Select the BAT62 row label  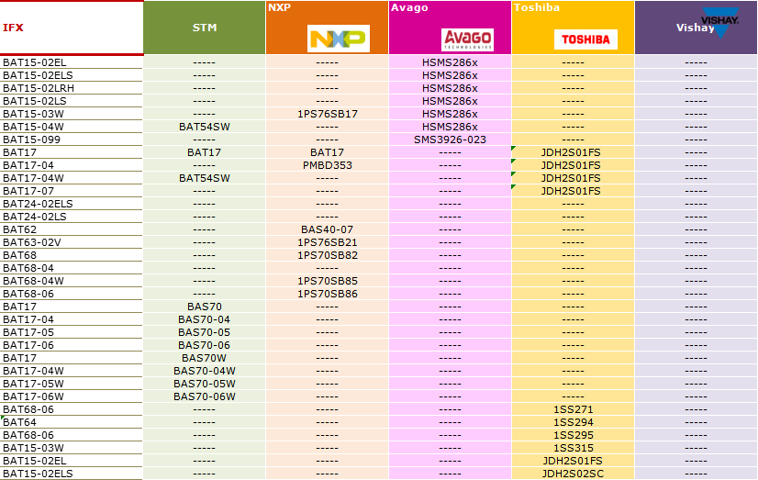coord(20,229)
